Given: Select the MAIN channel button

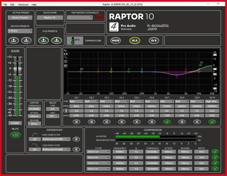Looking at the screenshot, I should coord(116,40).
